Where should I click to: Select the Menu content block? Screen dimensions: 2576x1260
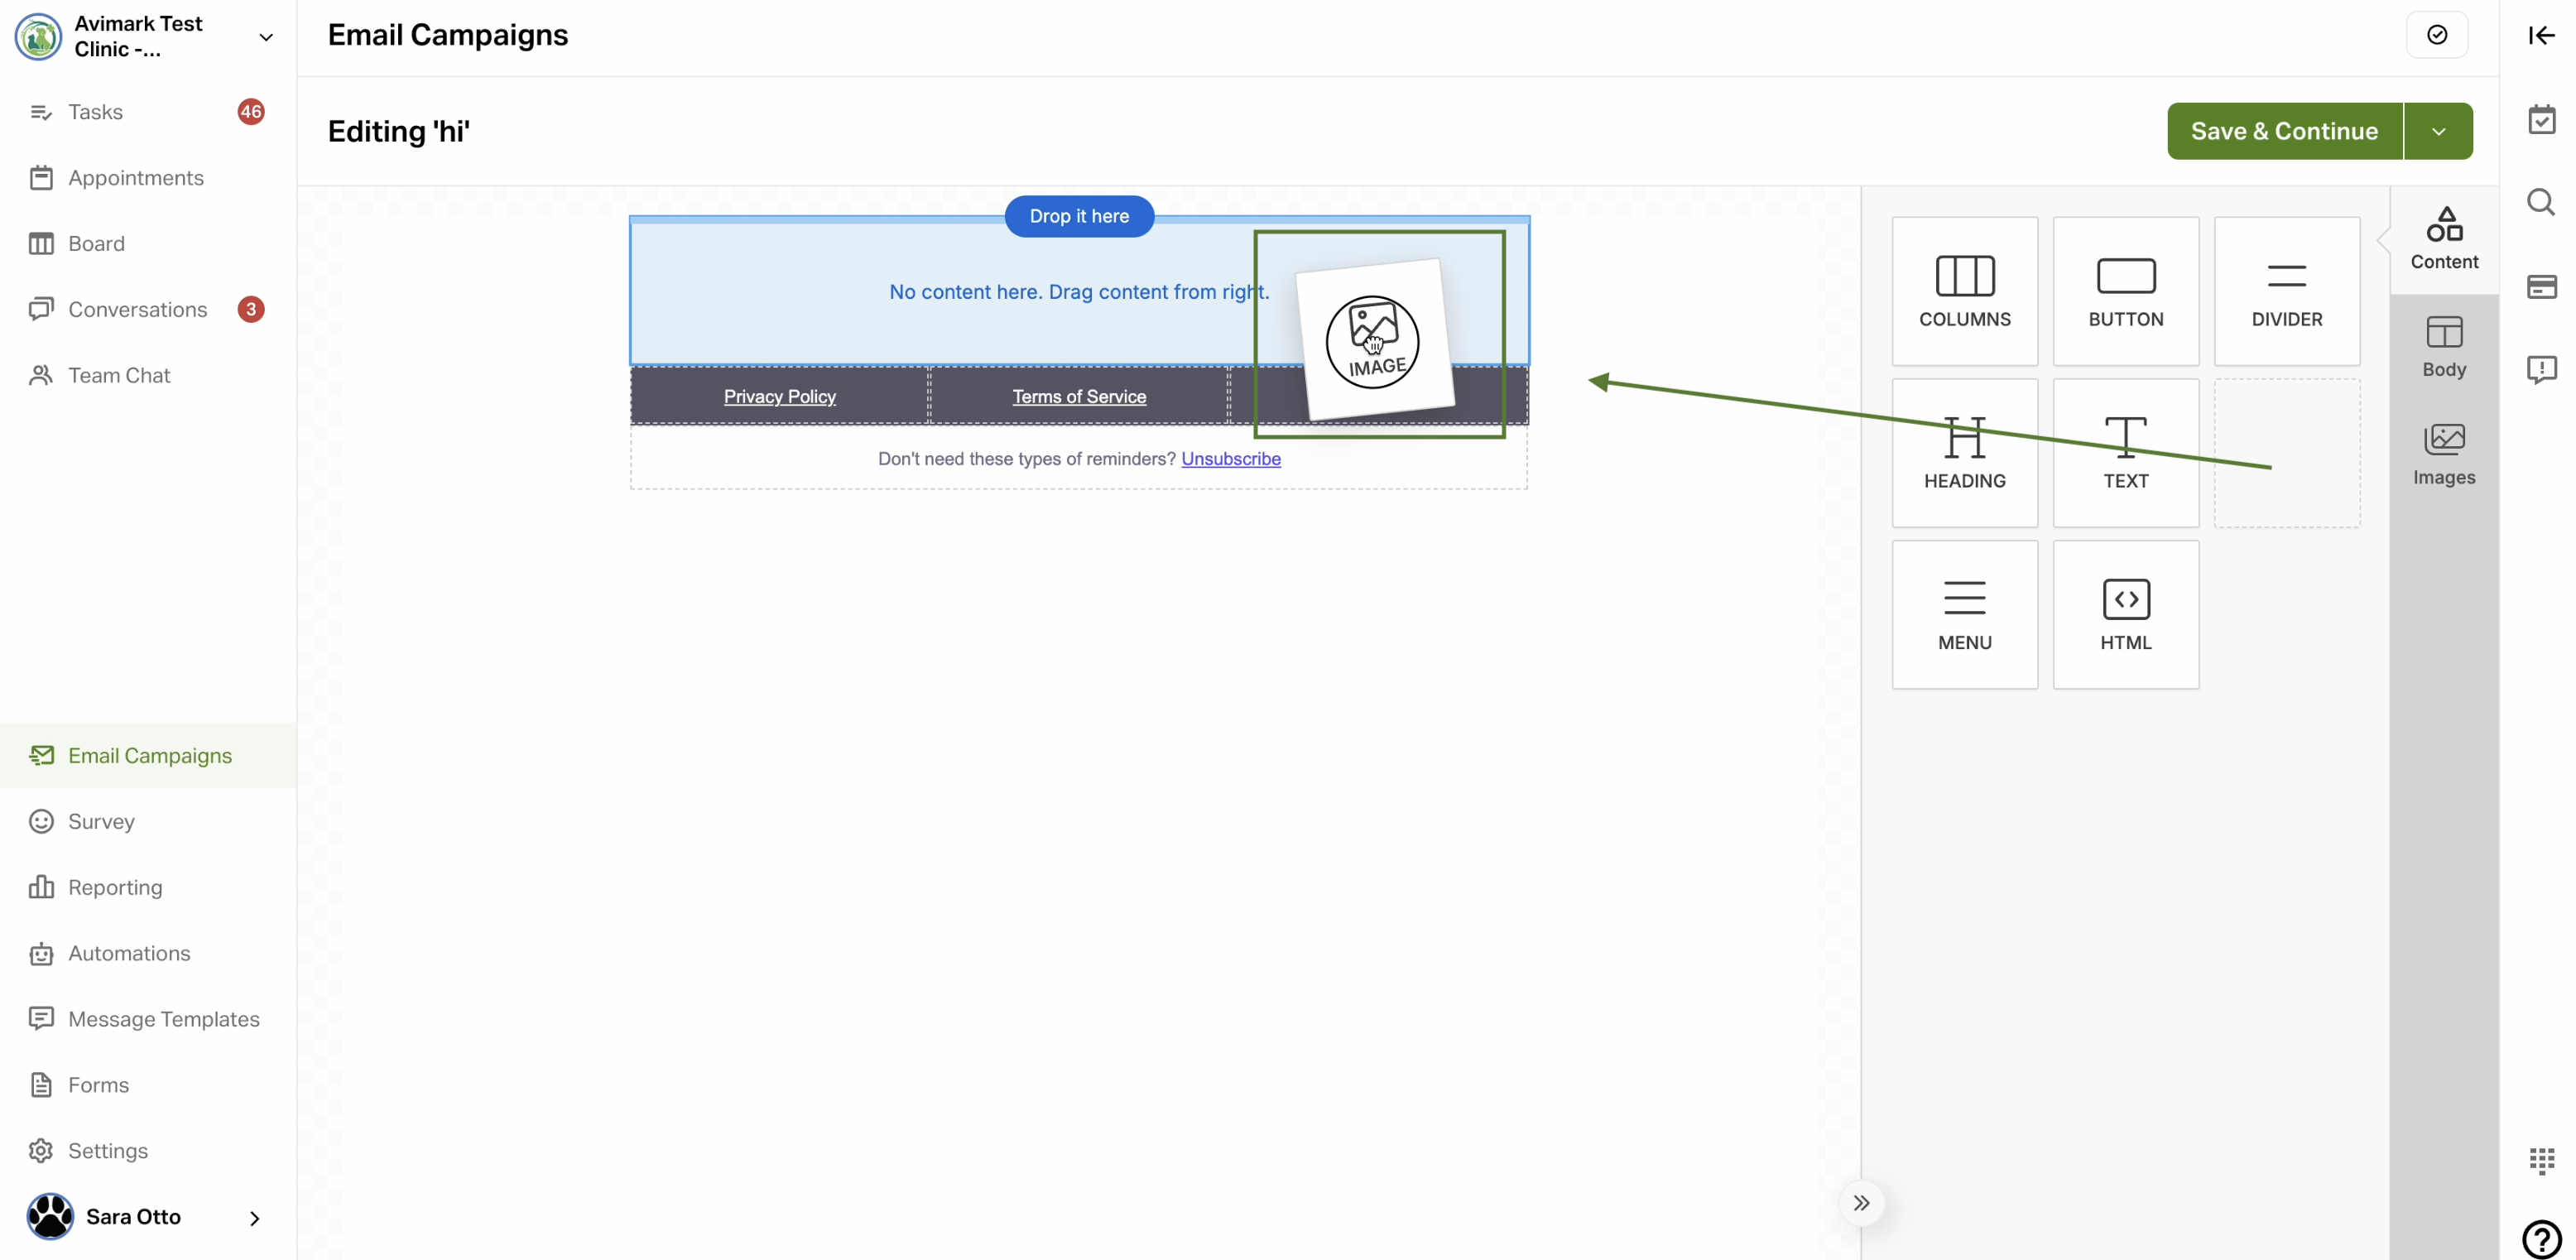coord(1964,614)
